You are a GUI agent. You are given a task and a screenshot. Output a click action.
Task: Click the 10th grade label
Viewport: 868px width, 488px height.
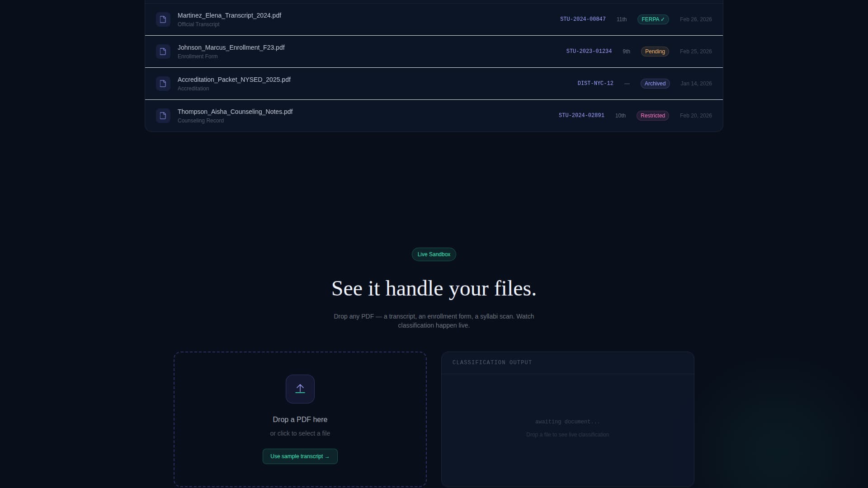point(620,116)
